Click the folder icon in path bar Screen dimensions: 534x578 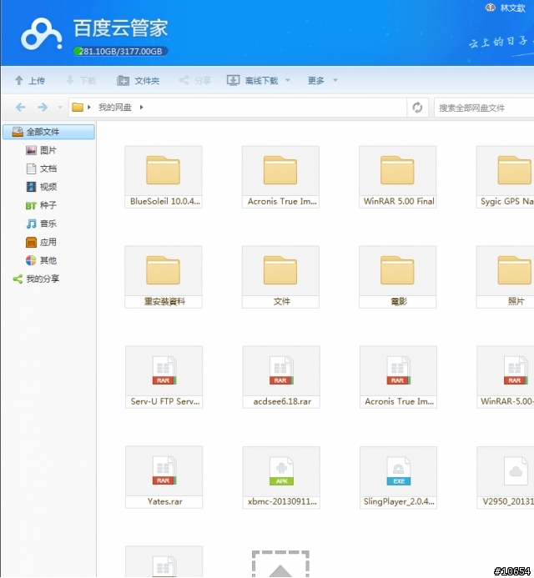(x=78, y=108)
